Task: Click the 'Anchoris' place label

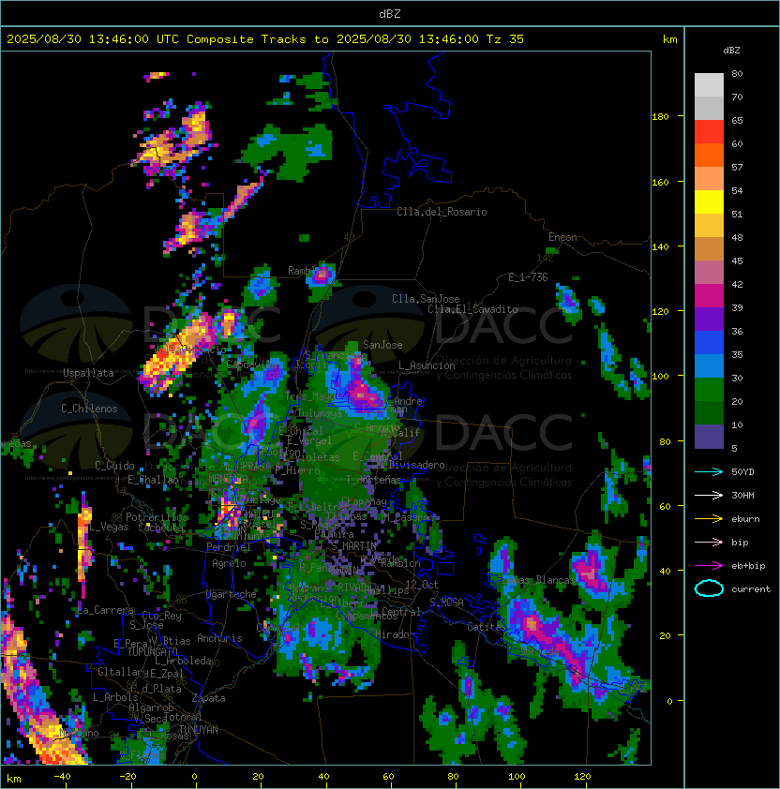Action: 219,638
